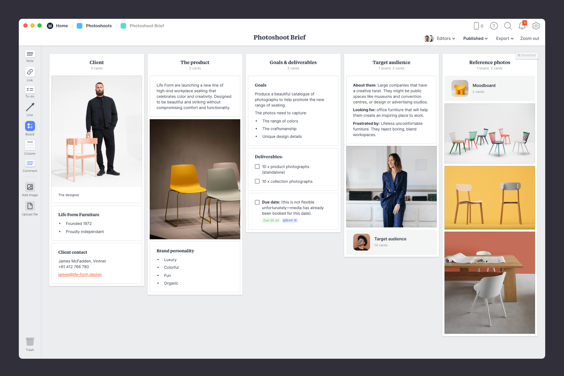Open the notifications bell
Viewport: 564px width, 376px height.
522,26
